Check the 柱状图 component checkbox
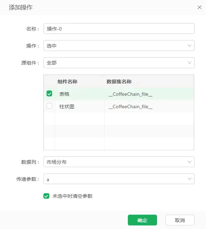Screen dimensions: 206x229 [x=49, y=106]
